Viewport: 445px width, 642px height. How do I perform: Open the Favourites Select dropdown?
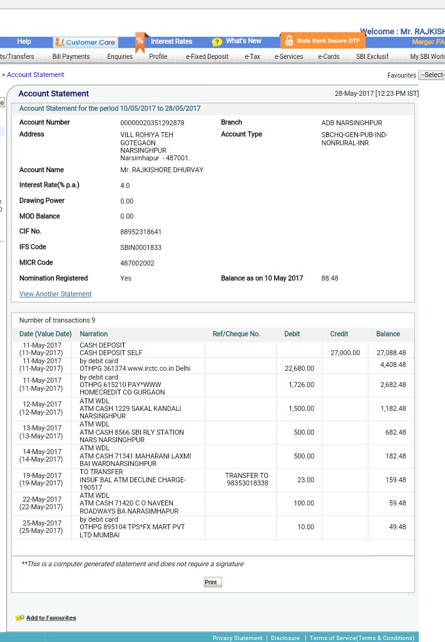click(431, 75)
